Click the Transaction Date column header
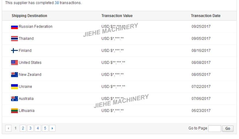Viewport: 239px width, 139px height. [206, 16]
